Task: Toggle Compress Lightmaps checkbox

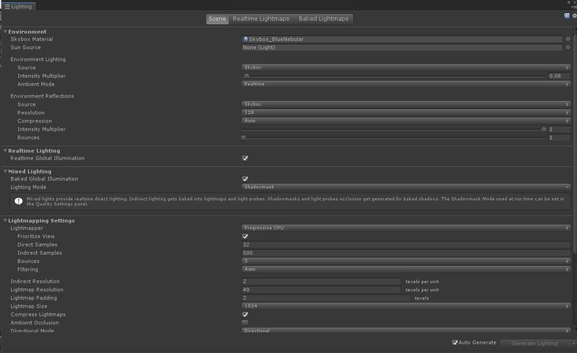Action: (x=245, y=314)
